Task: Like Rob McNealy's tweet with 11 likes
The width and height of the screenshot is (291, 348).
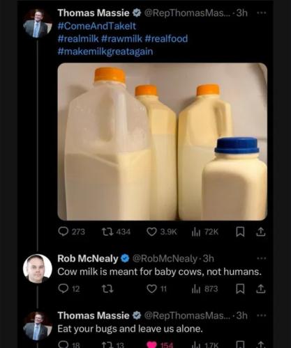Action: click(x=157, y=289)
